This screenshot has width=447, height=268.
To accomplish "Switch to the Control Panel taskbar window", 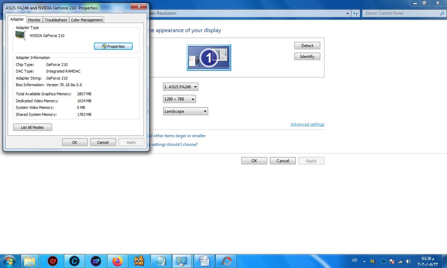I will click(182, 261).
